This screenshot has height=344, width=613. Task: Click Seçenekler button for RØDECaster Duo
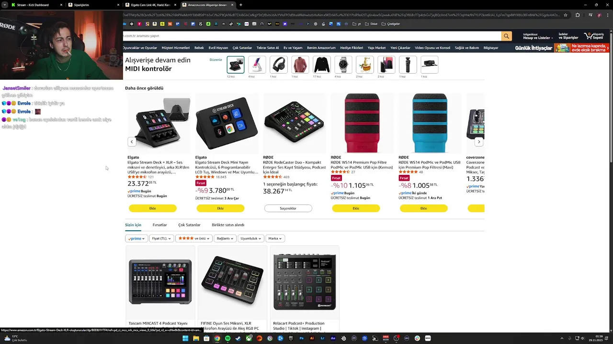[288, 208]
